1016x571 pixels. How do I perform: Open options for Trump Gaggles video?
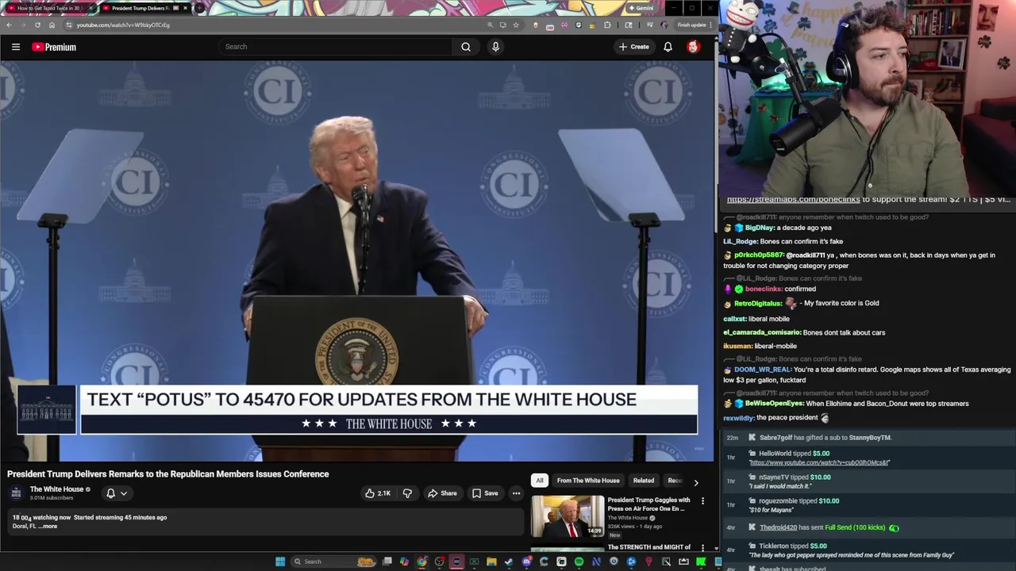point(702,501)
